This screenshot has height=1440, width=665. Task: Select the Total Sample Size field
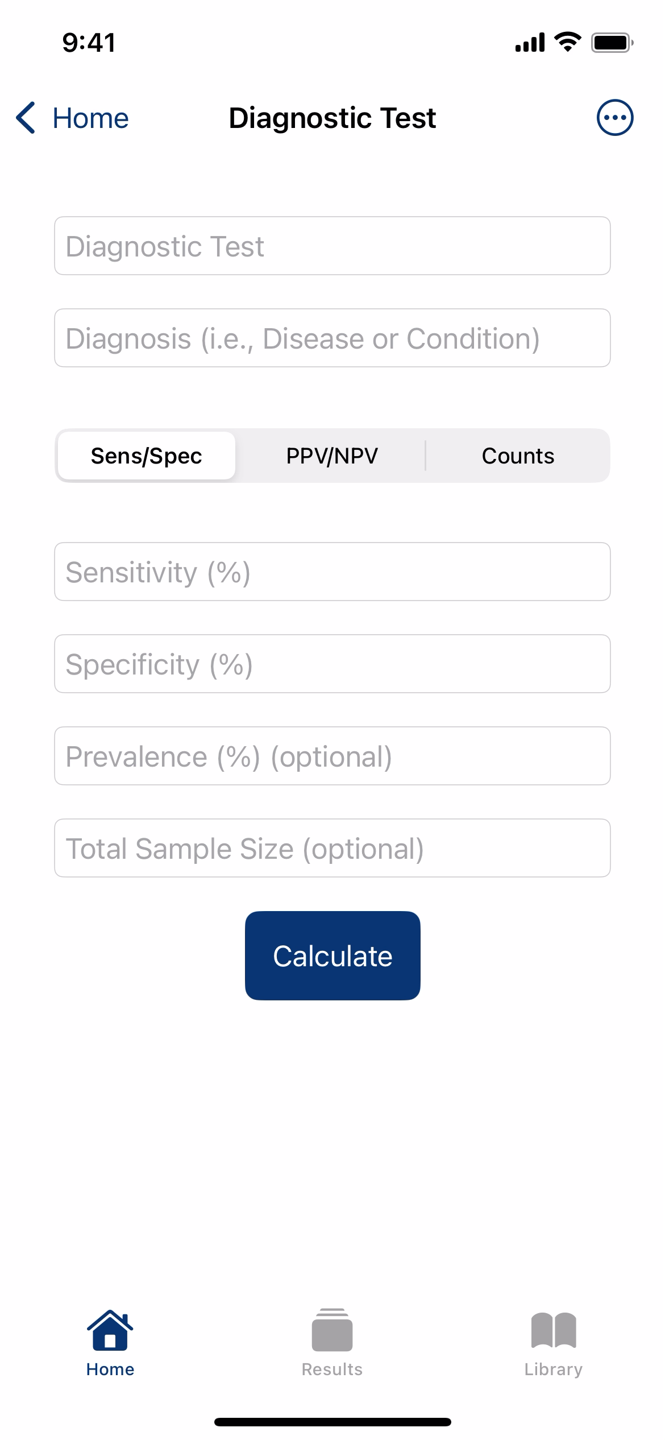coord(332,848)
